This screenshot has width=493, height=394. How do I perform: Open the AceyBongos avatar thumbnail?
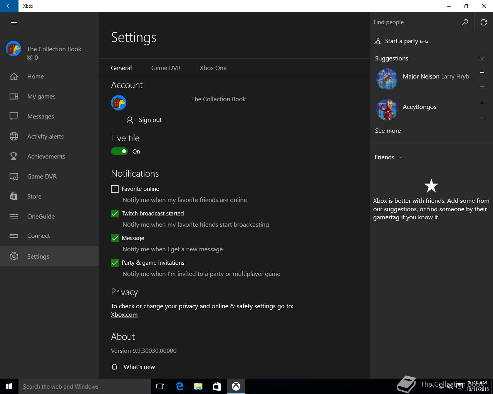click(x=387, y=110)
